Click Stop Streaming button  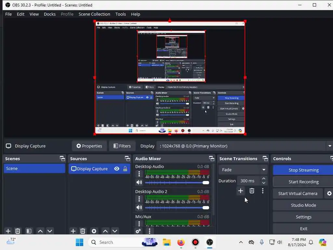pos(303,170)
